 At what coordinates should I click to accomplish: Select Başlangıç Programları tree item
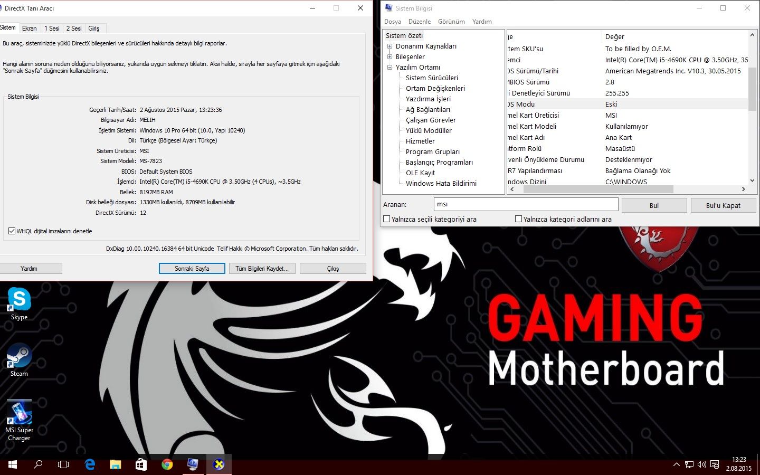tap(439, 163)
